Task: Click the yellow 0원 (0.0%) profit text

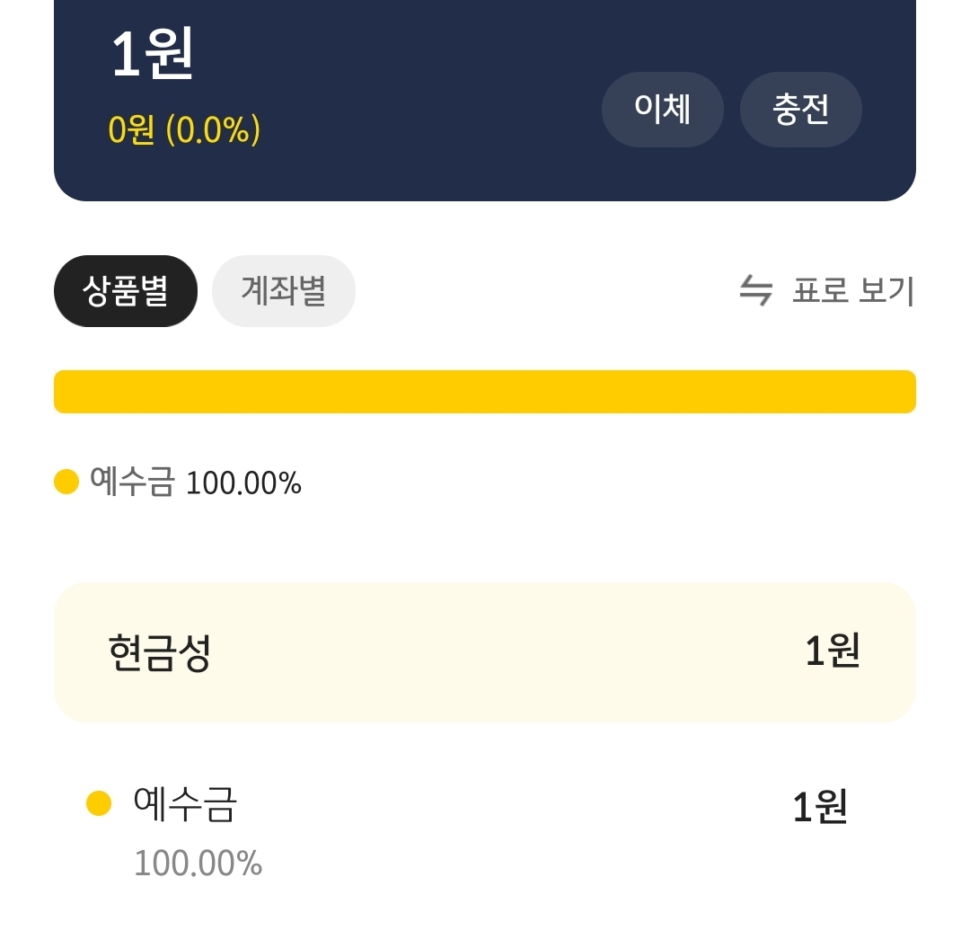Action: tap(184, 130)
